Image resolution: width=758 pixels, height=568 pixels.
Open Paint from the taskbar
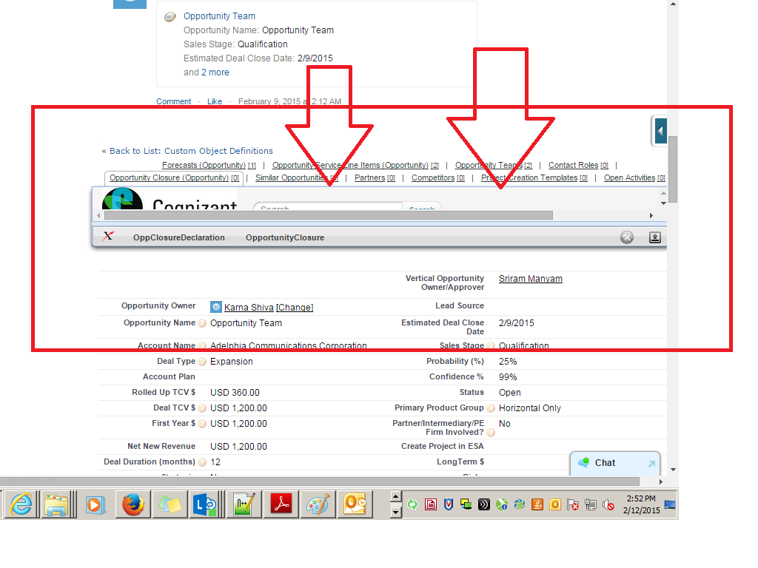318,504
